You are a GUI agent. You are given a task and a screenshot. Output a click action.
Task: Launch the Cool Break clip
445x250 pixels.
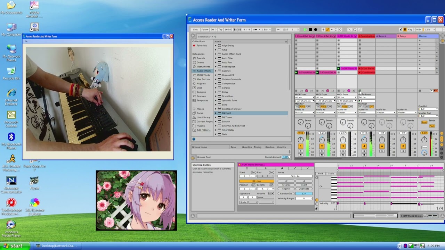(x=360, y=68)
